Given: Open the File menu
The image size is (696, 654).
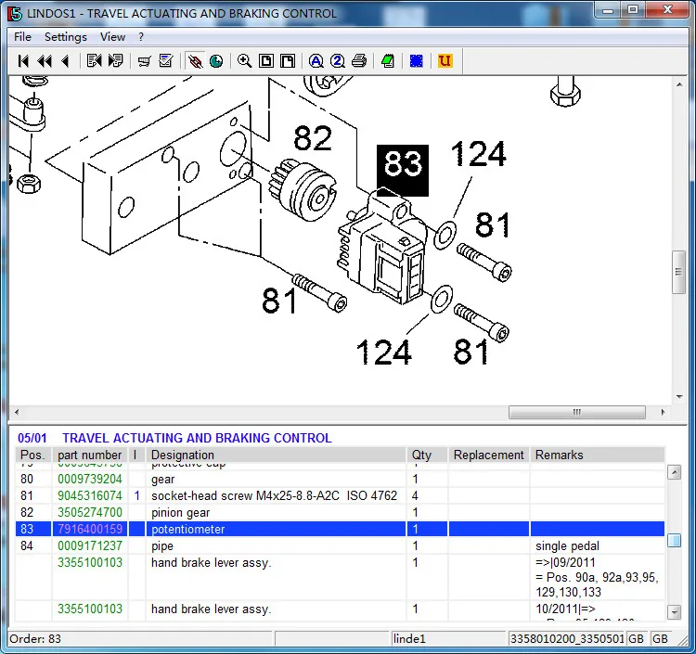Looking at the screenshot, I should pos(22,37).
